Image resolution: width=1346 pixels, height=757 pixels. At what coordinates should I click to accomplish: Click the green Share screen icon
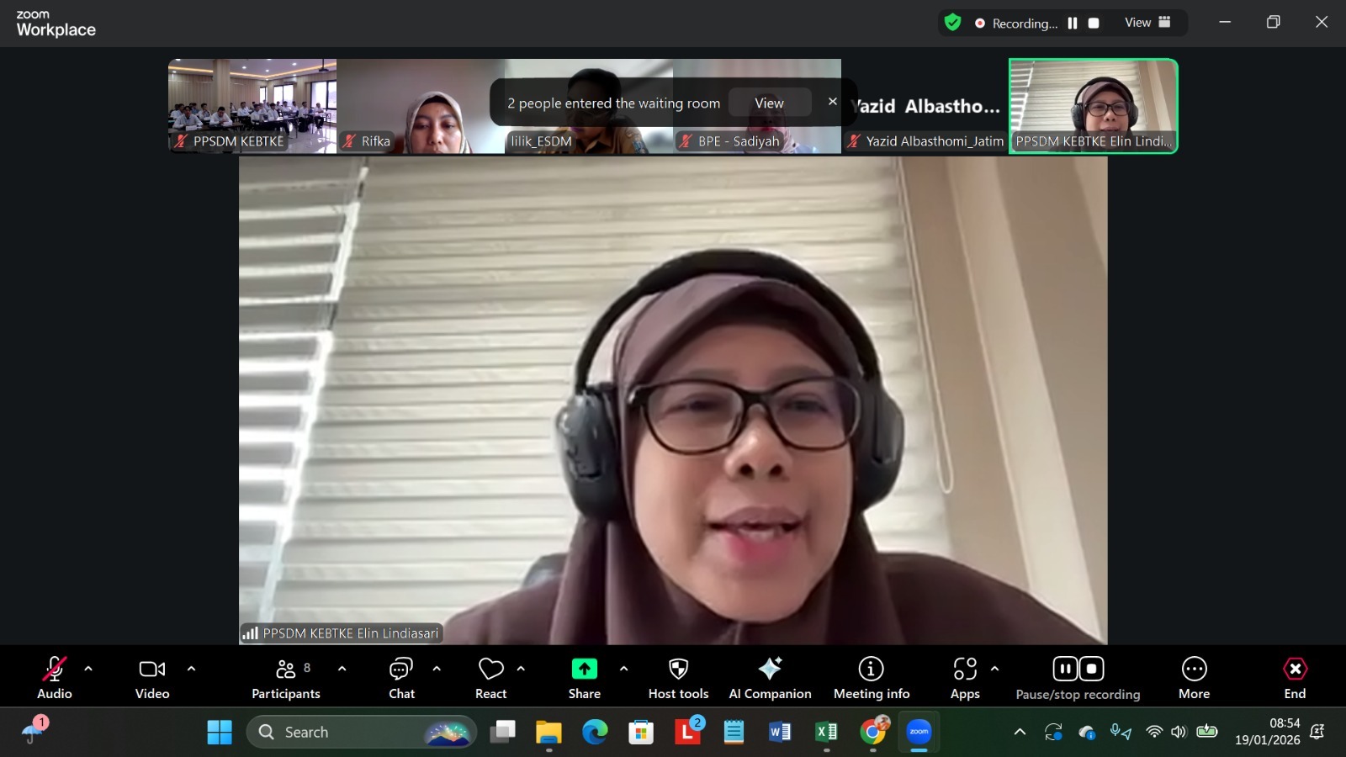pyautogui.click(x=584, y=670)
